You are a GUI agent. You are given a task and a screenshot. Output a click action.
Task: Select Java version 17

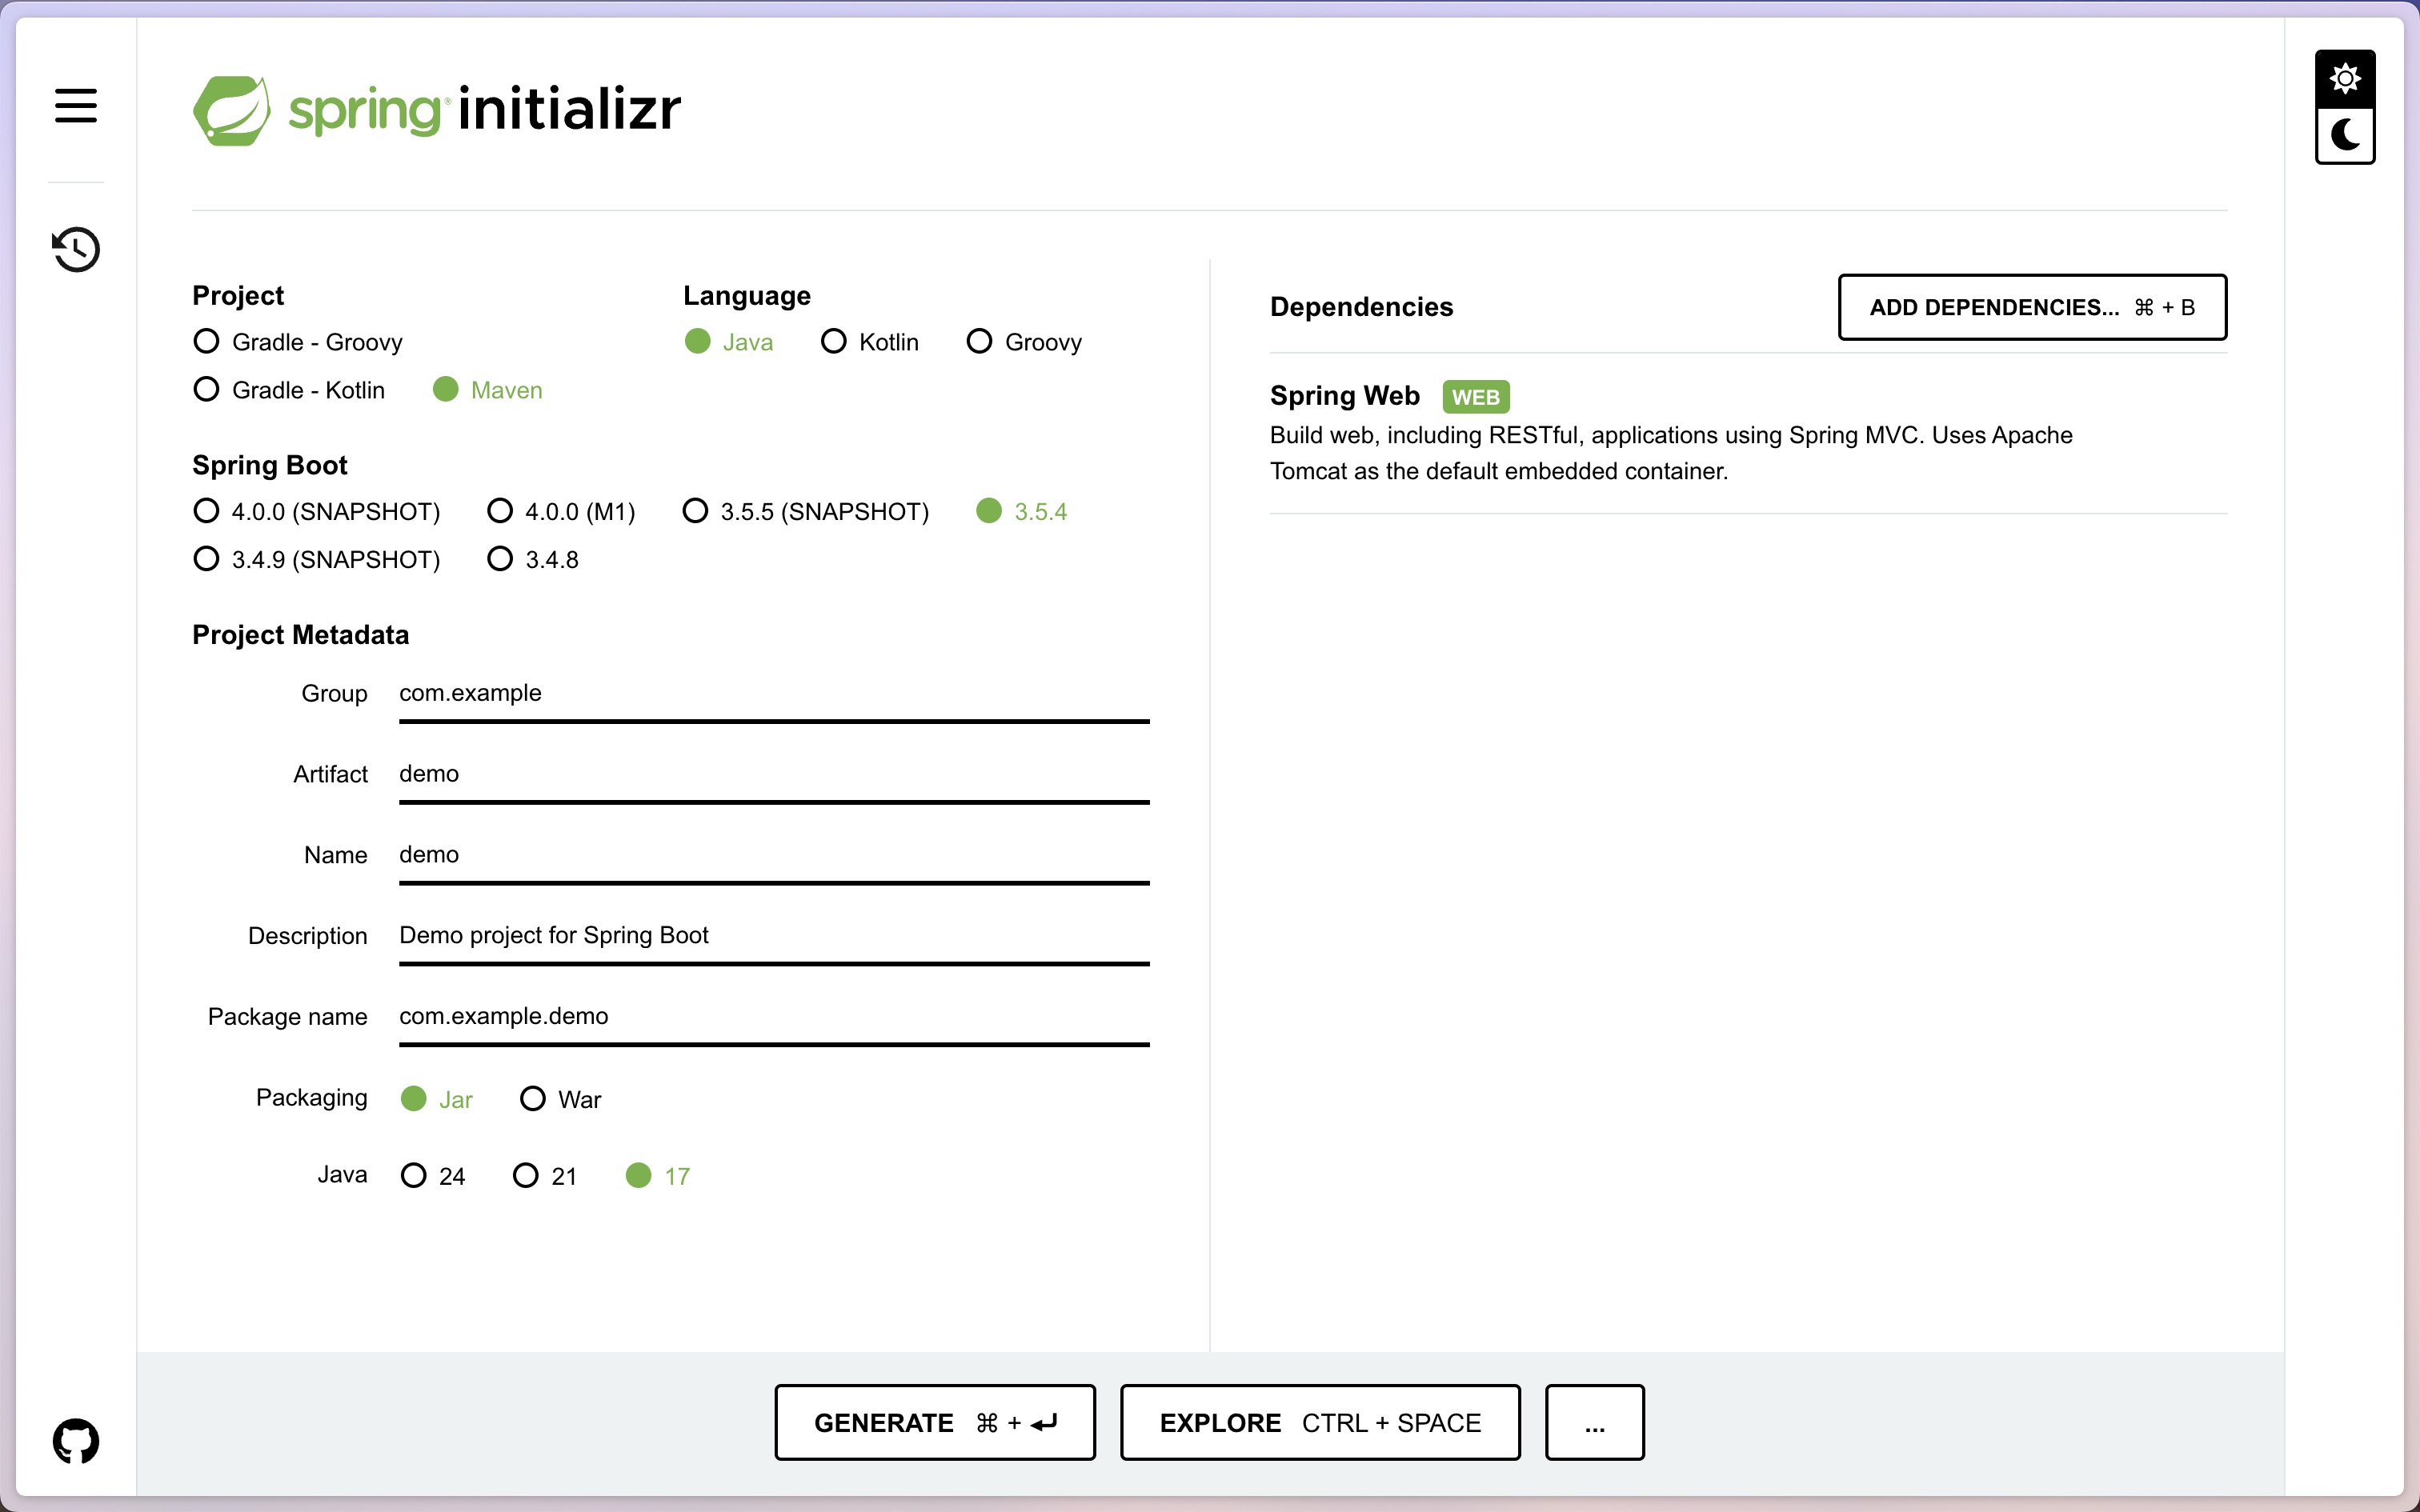click(658, 1176)
